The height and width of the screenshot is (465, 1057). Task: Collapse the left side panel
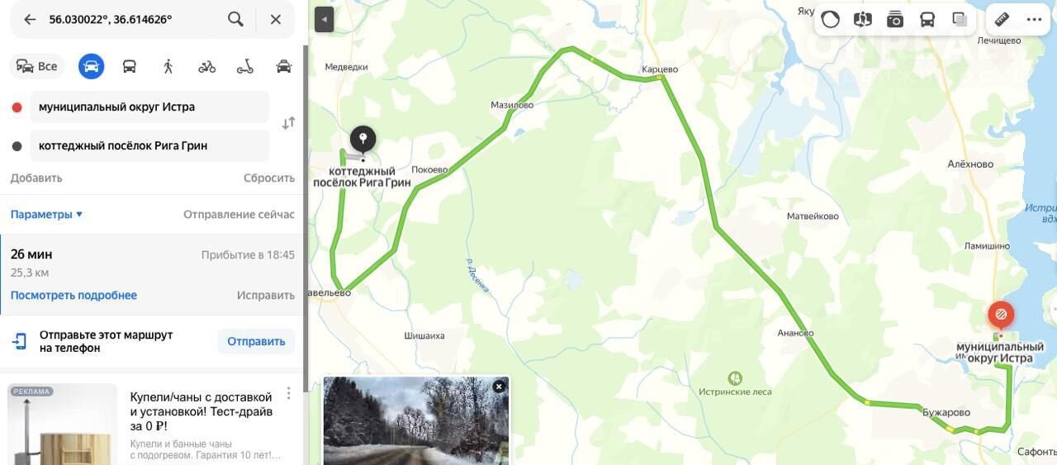(x=324, y=19)
